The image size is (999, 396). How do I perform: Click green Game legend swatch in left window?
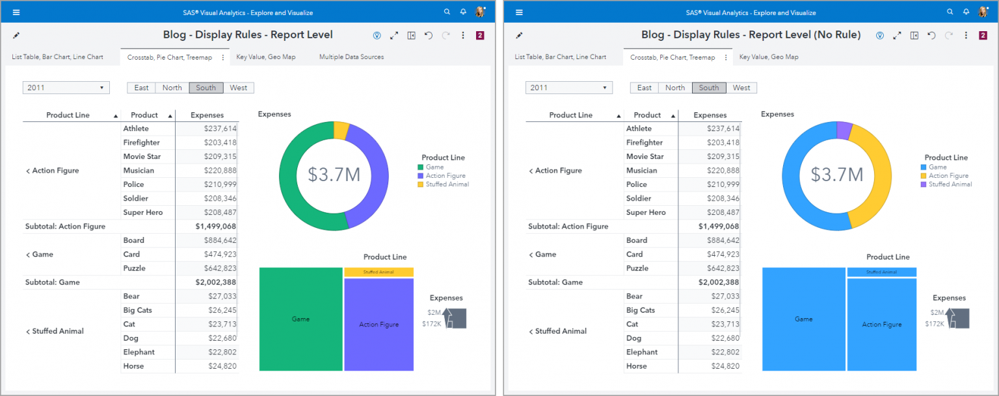[420, 167]
